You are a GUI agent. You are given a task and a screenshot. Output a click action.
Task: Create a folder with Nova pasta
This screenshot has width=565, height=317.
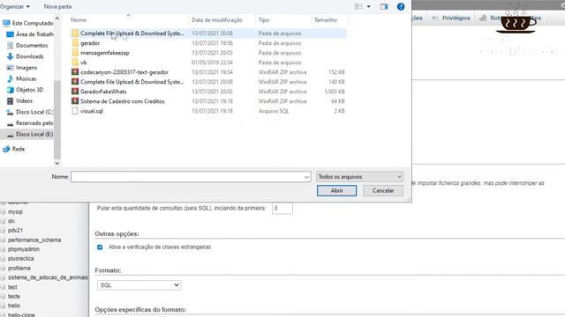click(57, 6)
